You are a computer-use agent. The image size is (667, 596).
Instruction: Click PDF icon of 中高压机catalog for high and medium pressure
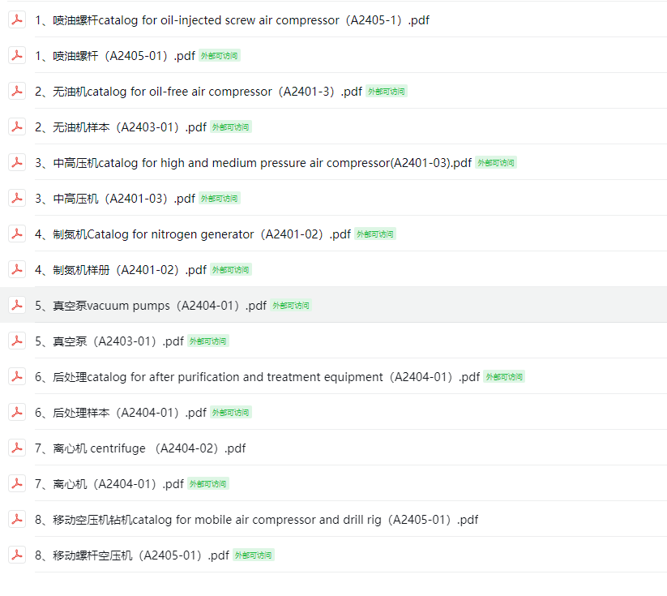click(17, 163)
